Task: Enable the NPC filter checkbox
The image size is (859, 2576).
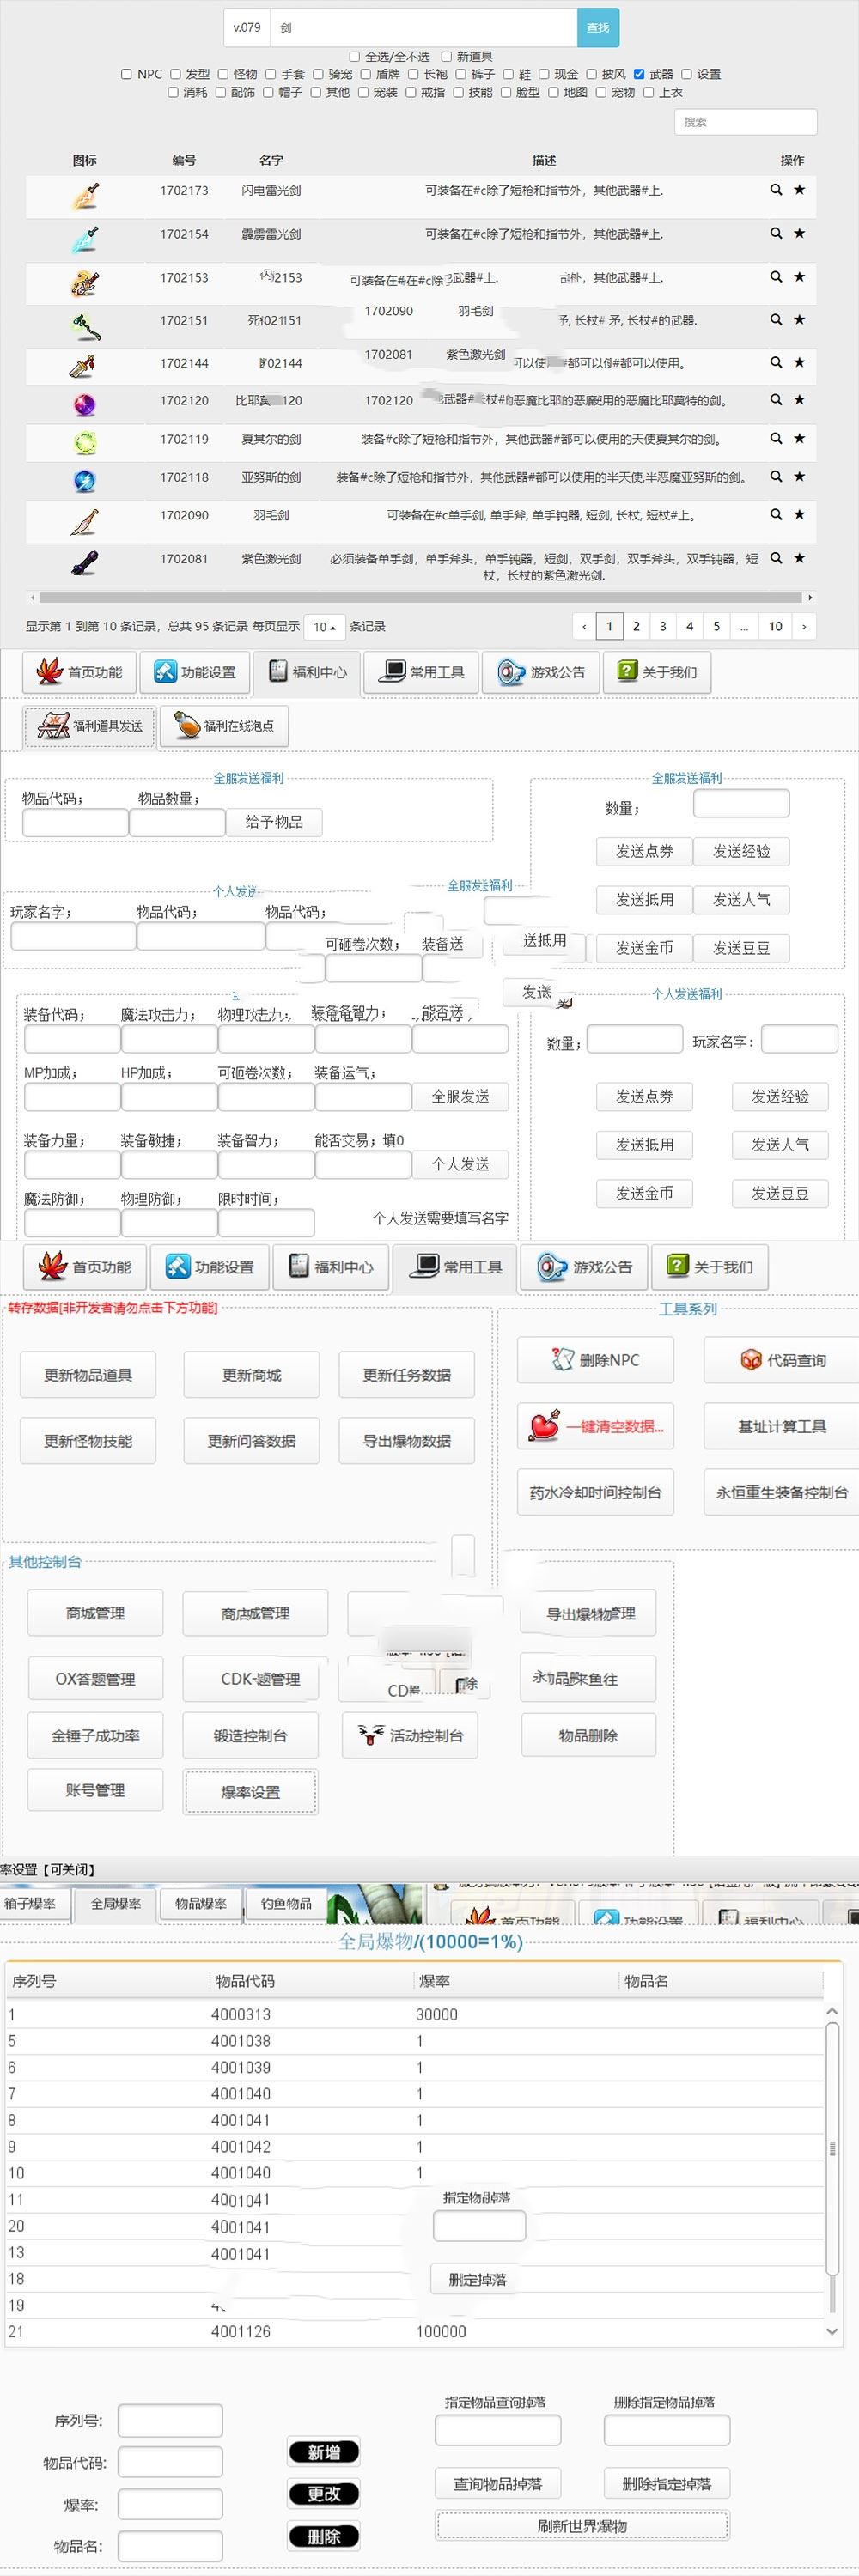Action: click(x=126, y=74)
